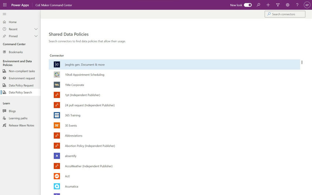The height and width of the screenshot is (195, 312).
Task: Select "10to8 Appointment Scheduling" row text
Action: (84, 75)
